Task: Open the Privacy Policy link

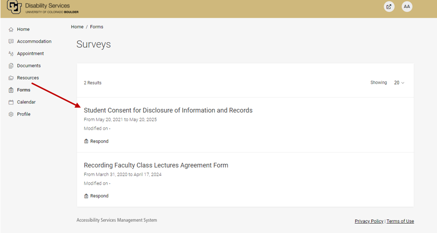Action: 369,221
